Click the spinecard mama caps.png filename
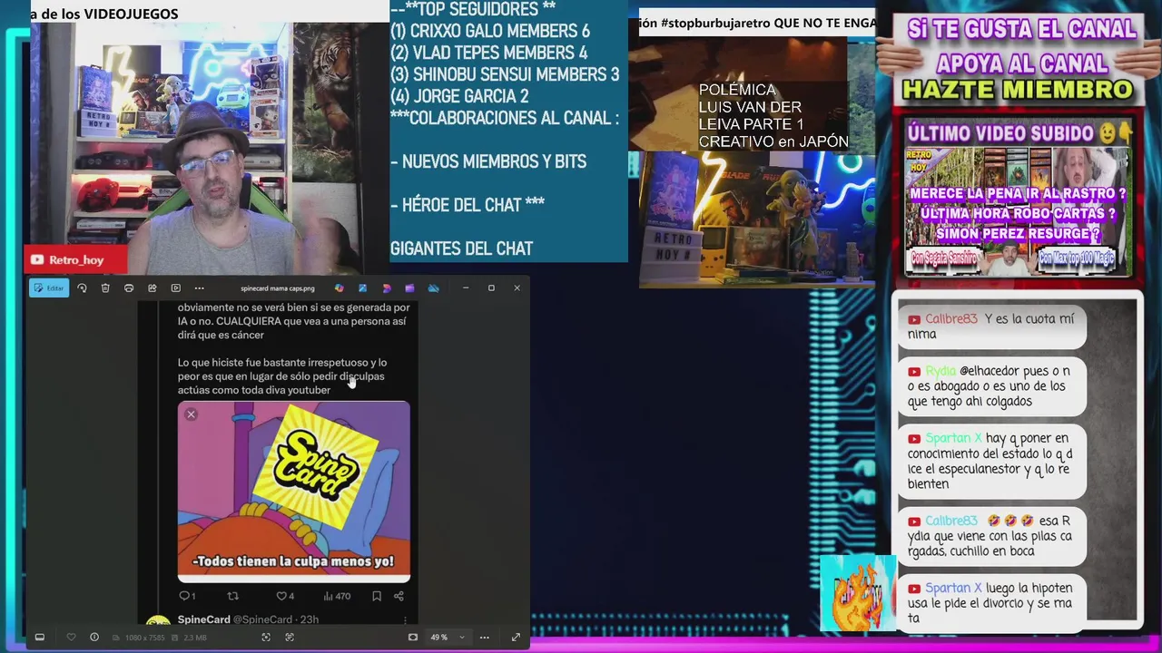 [278, 288]
